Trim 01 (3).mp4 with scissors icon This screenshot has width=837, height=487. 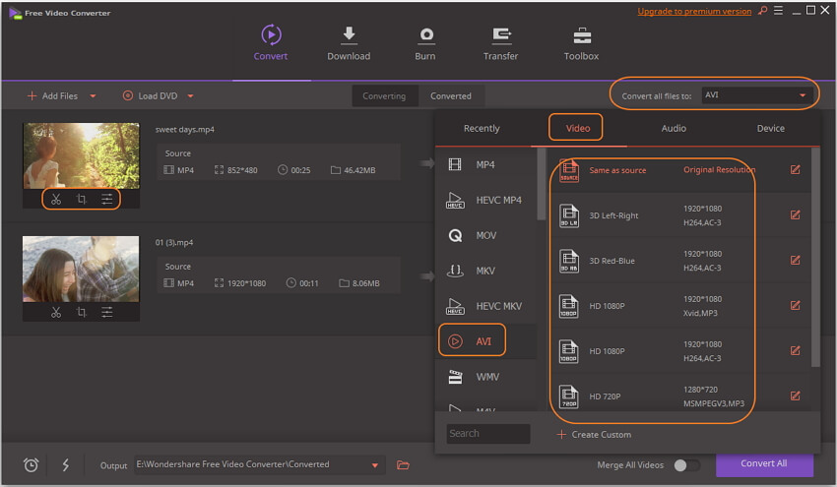point(56,312)
